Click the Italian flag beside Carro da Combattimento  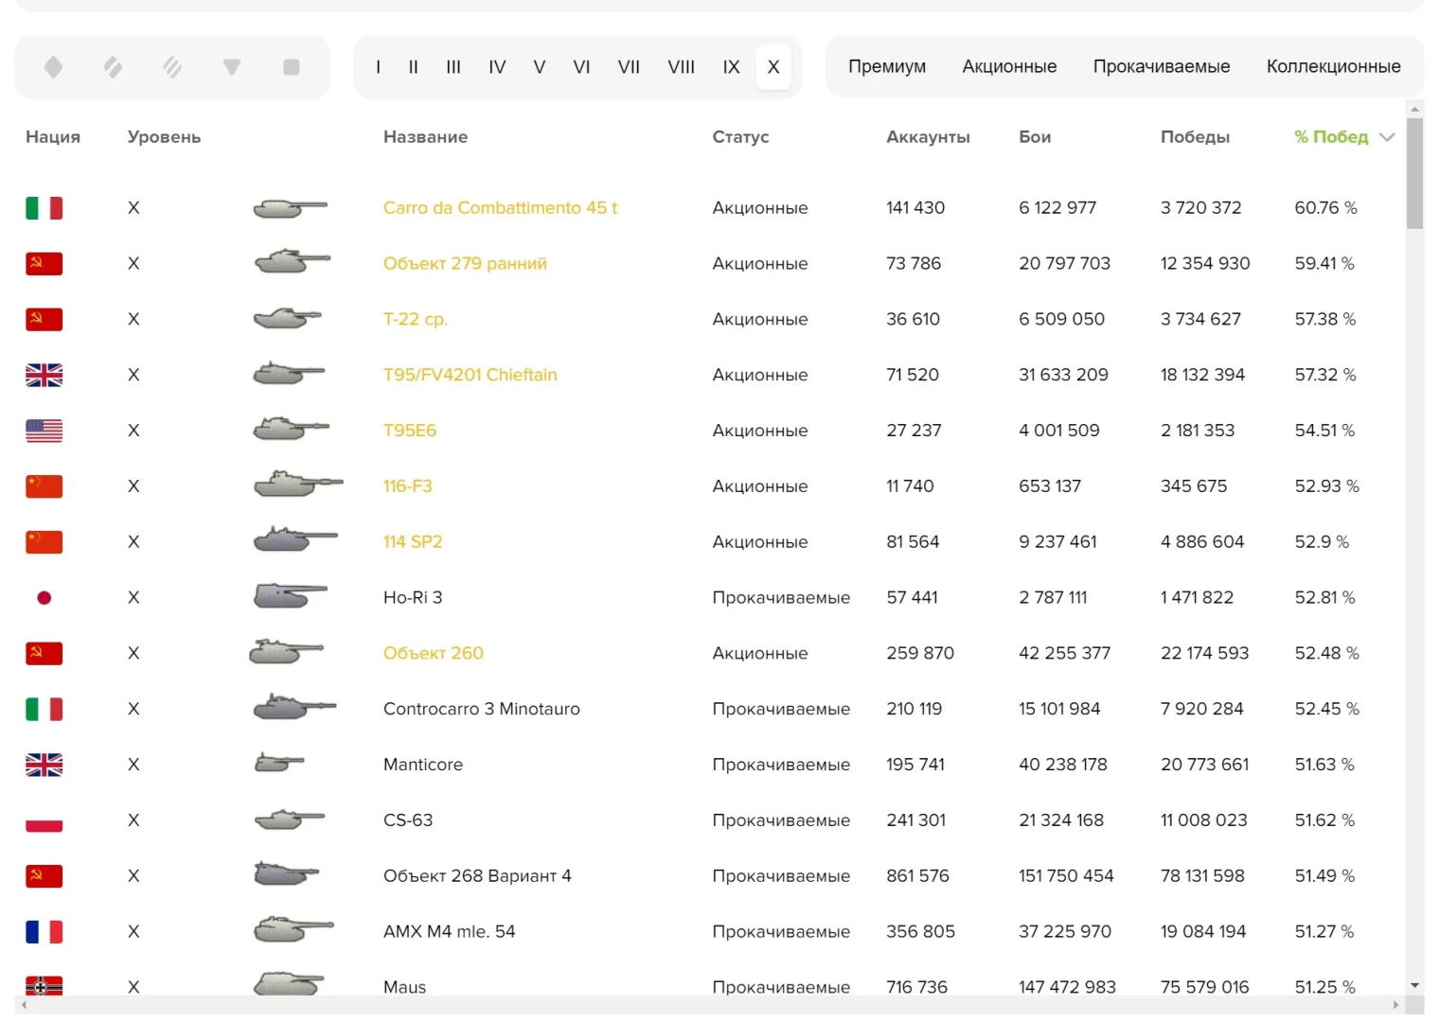pyautogui.click(x=44, y=208)
